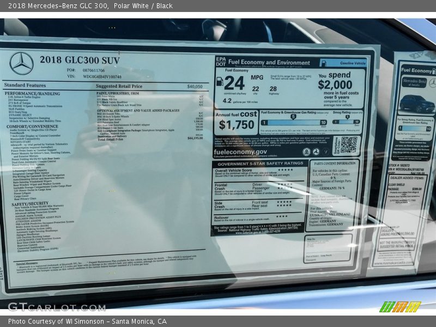Click the "CLEAR SHIELD PACKAGE" dealer item
The image size is (436, 327).
tap(397, 186)
